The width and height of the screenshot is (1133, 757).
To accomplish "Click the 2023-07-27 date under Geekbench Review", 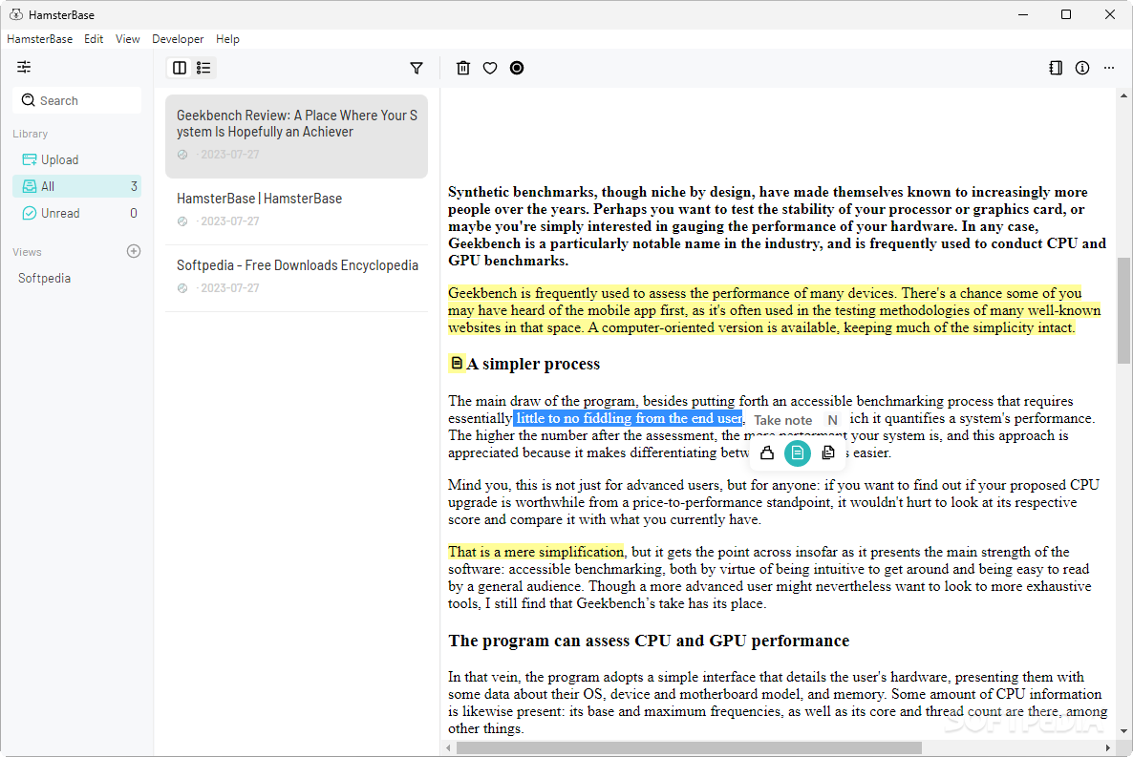I will [230, 155].
